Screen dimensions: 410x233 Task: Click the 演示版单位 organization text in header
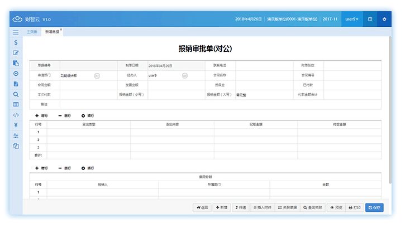click(292, 19)
